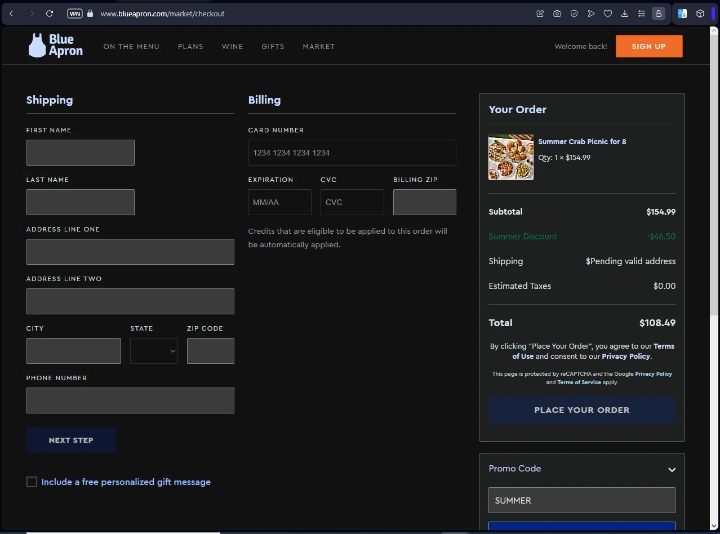
Task: Open the easy setup sliders icon
Action: coord(641,14)
